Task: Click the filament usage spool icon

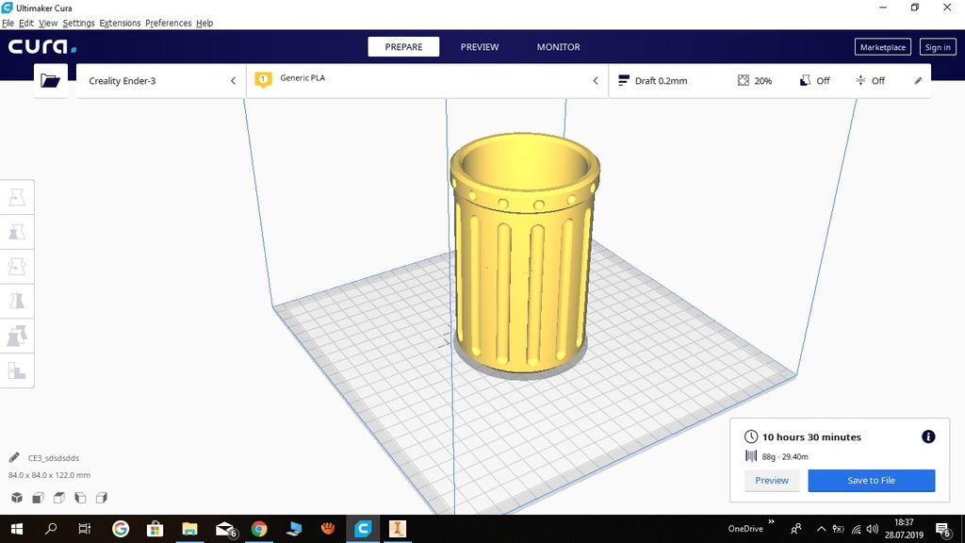Action: click(751, 456)
